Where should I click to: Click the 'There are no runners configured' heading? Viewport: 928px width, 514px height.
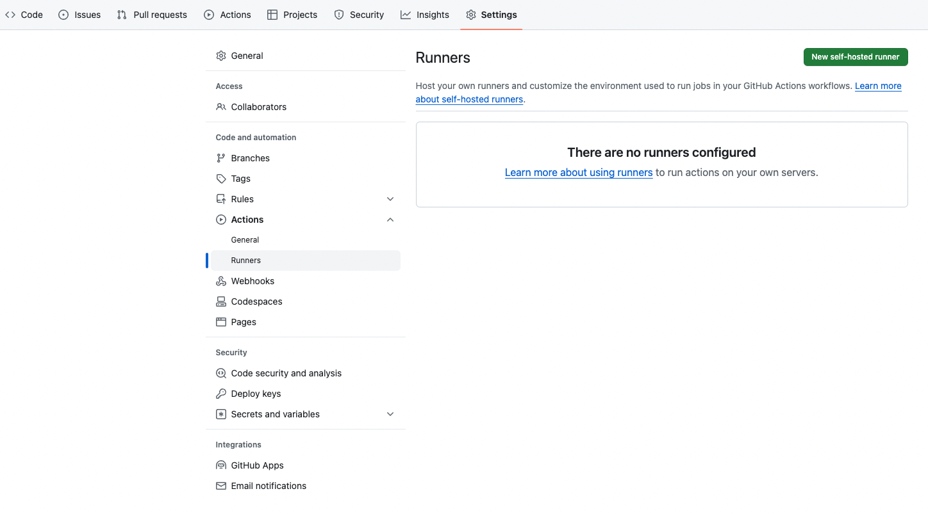tap(661, 152)
